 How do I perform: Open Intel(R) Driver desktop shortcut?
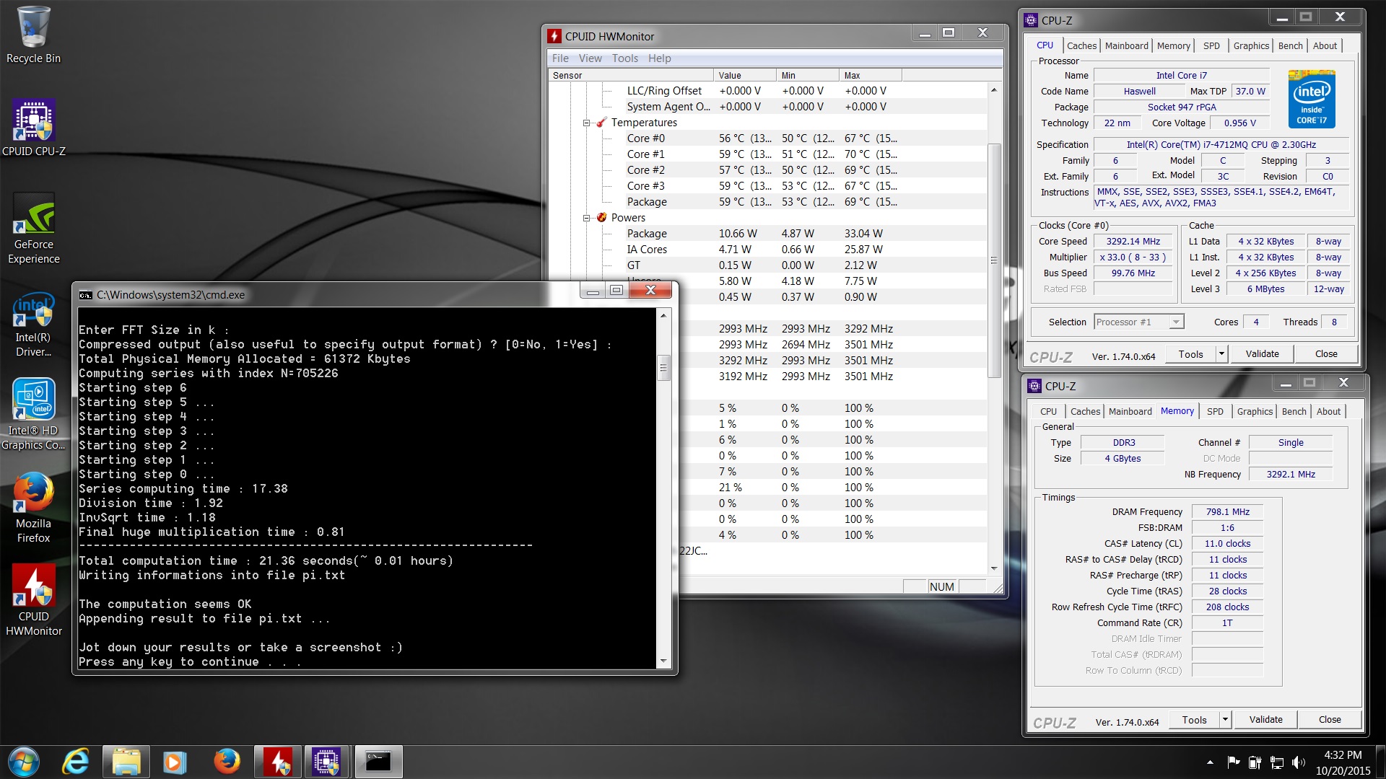[33, 325]
